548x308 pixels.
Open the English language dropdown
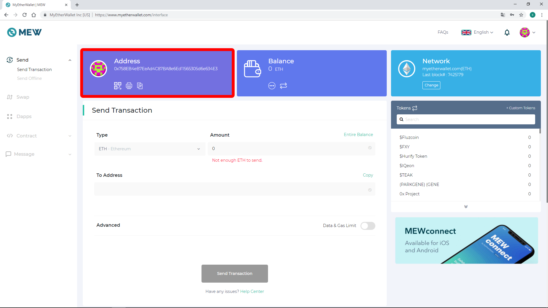coord(477,32)
